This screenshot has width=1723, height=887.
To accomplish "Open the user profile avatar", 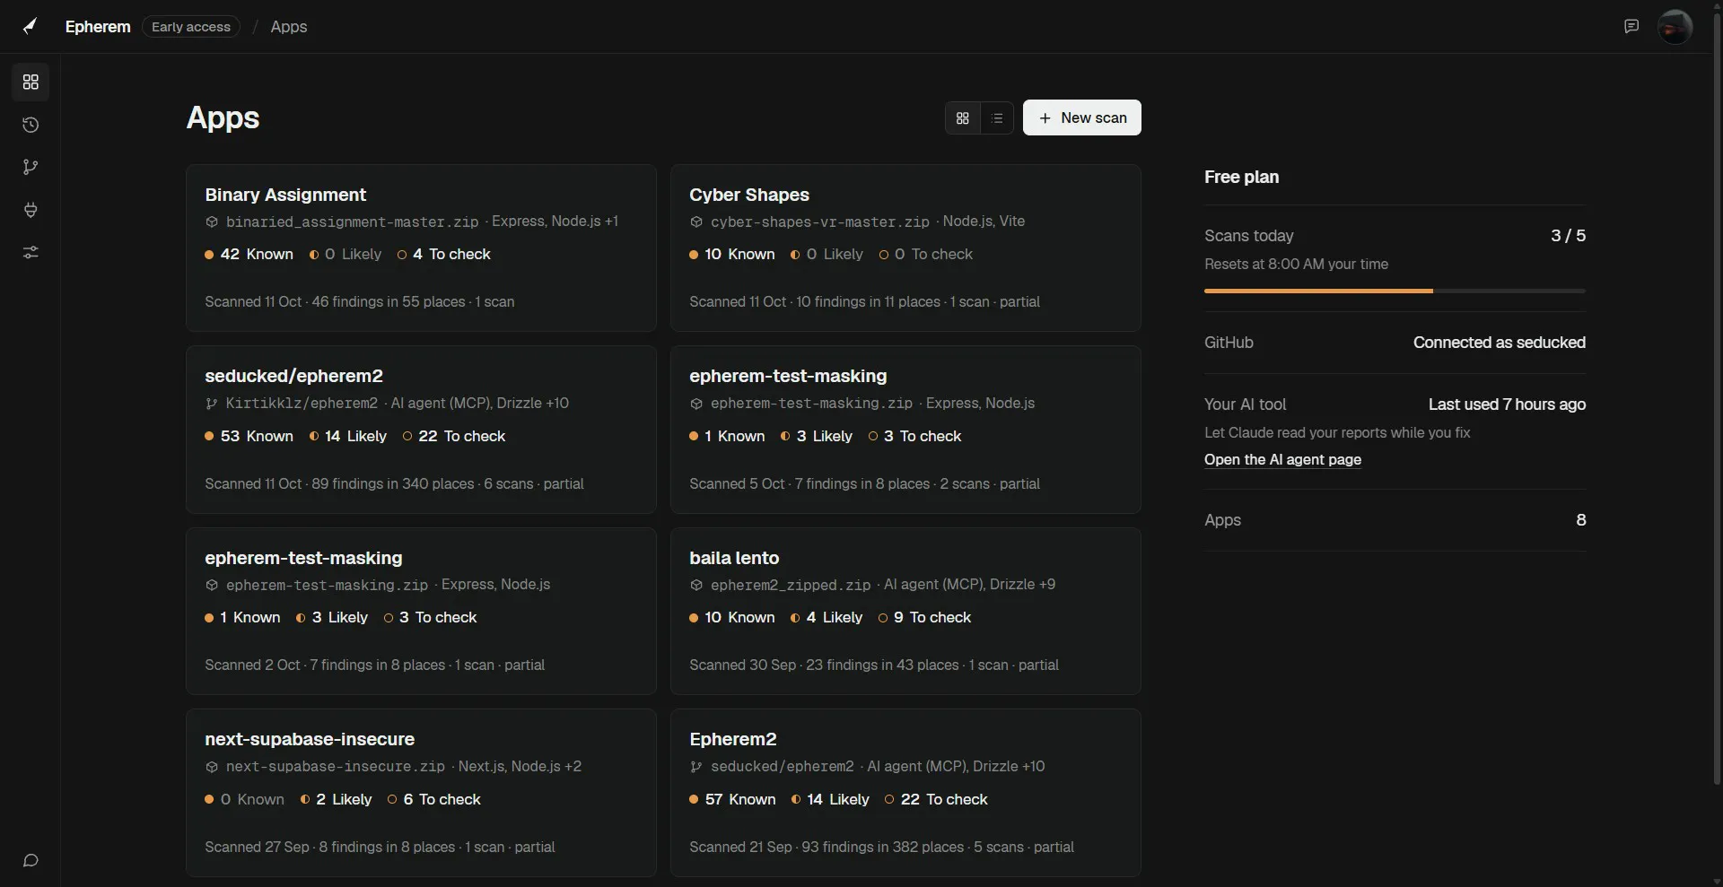I will pos(1675,27).
